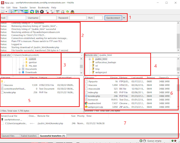The image size is (180, 143).
Task: Switch to the Failed transfers tab
Action: (29, 136)
